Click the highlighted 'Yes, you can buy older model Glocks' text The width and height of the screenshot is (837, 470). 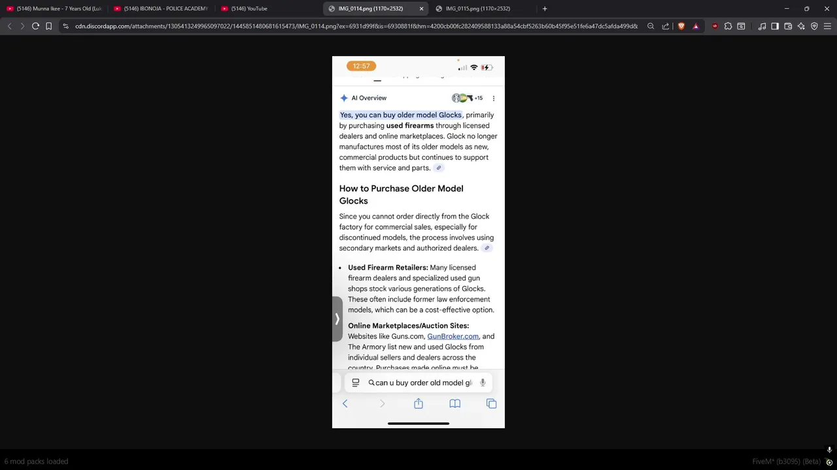click(x=401, y=115)
